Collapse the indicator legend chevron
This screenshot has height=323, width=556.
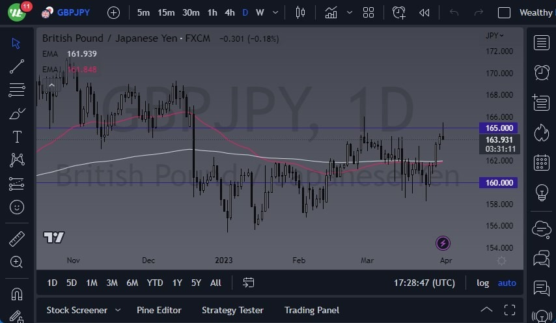52,85
